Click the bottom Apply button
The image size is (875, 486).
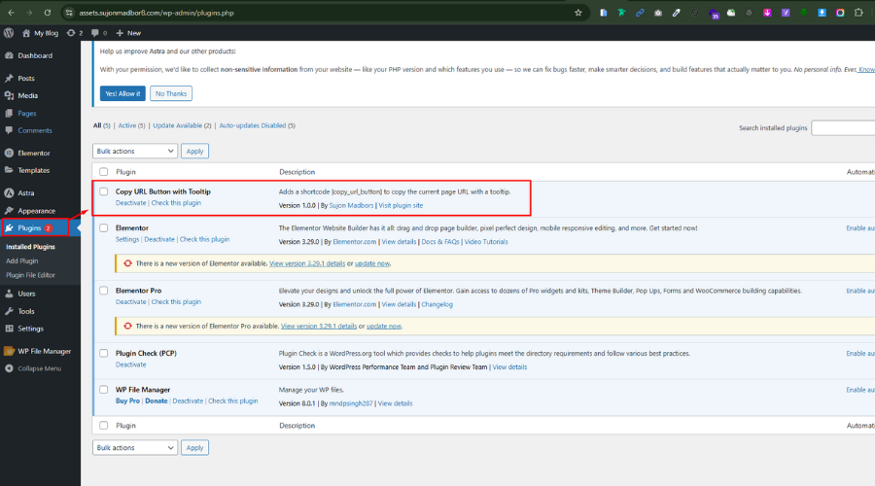coord(194,447)
